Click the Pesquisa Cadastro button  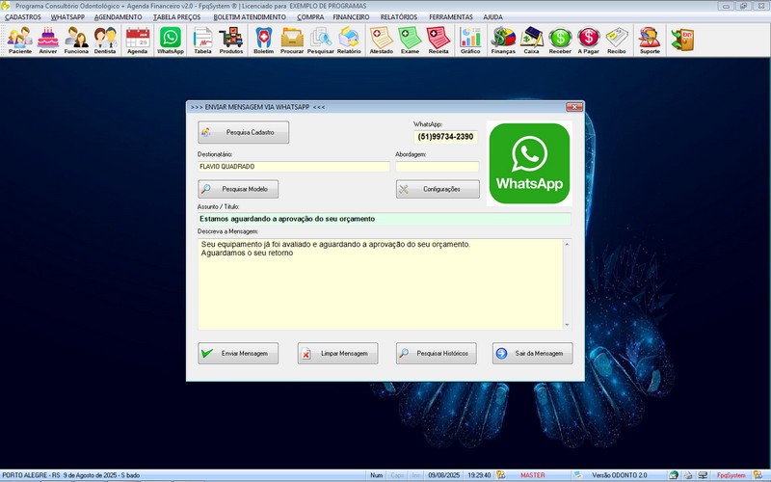[x=243, y=132]
